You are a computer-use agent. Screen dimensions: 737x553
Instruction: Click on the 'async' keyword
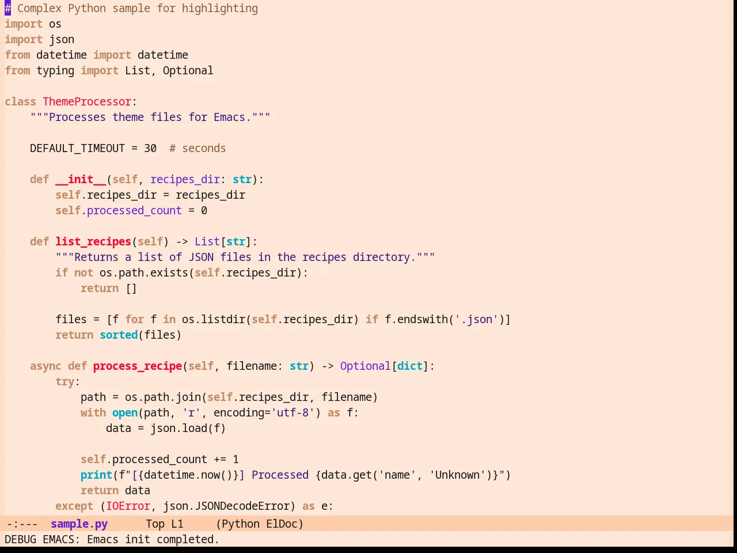click(45, 366)
